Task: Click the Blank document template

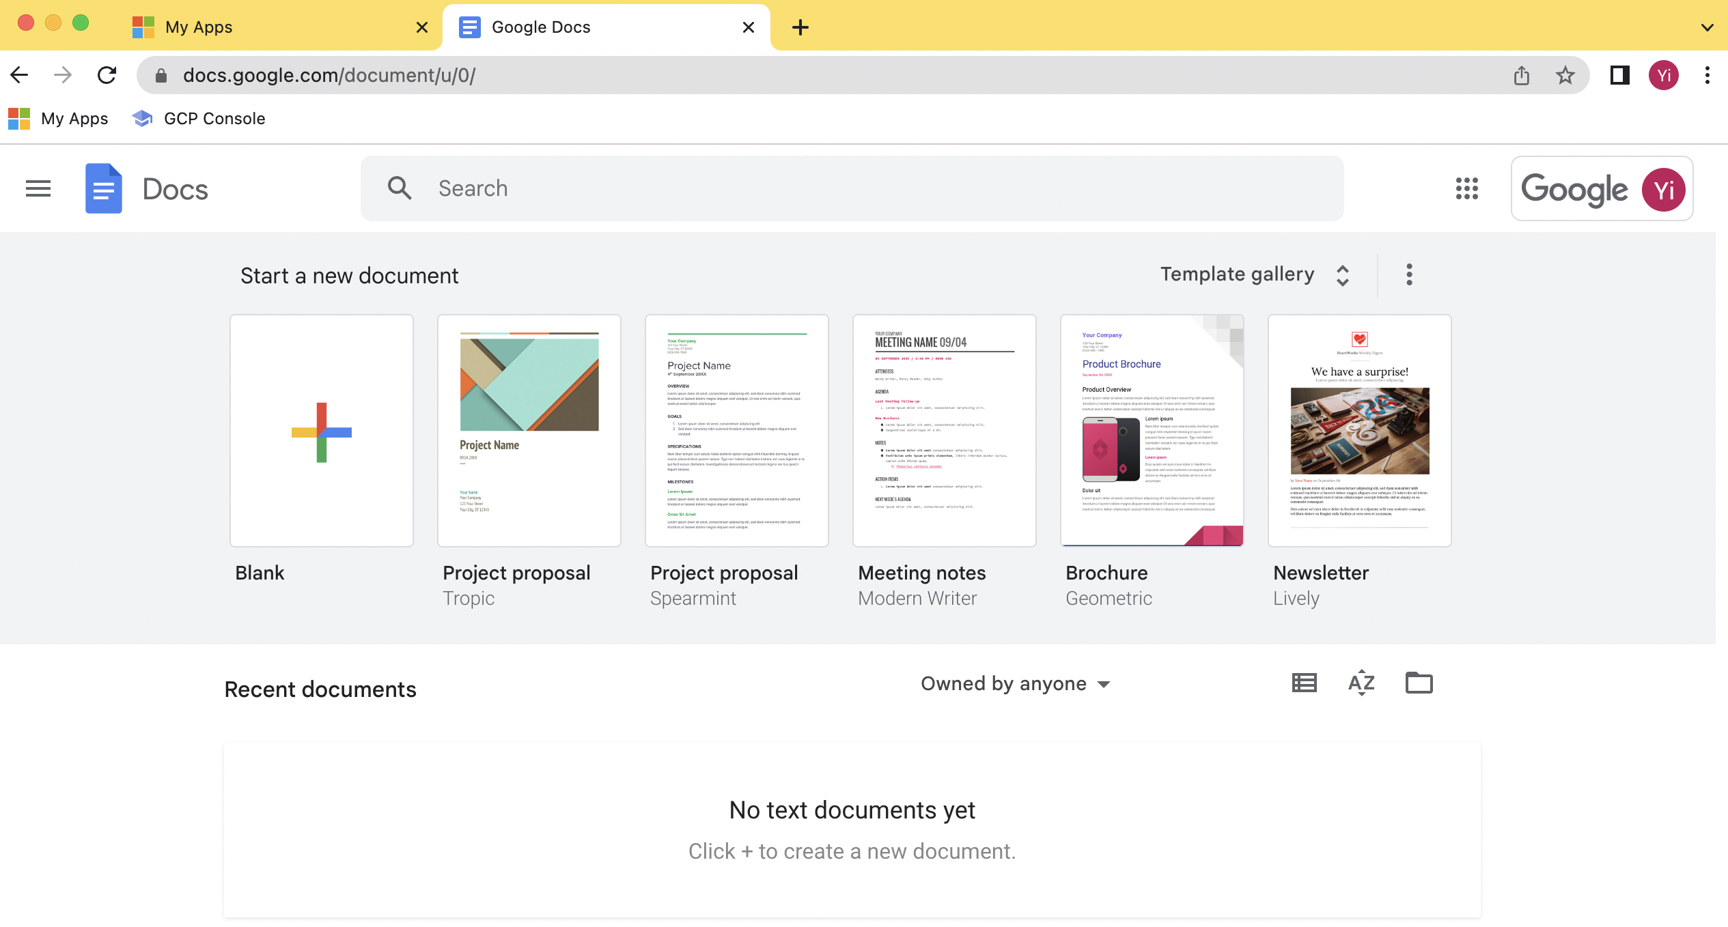Action: (321, 430)
